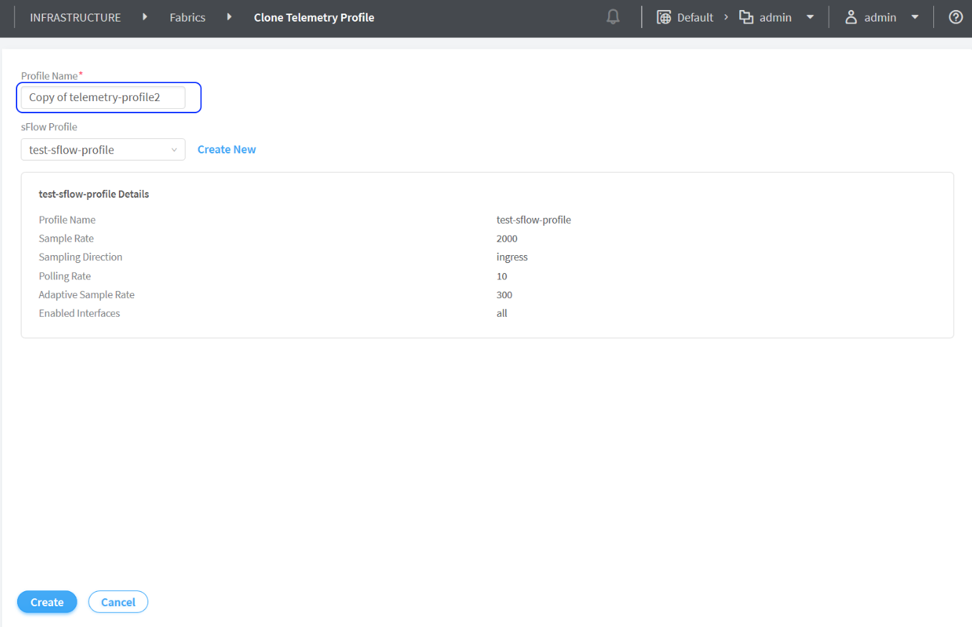Click the breadcrumb arrow after Fabrics
Screen dimensions: 972x627
point(229,17)
